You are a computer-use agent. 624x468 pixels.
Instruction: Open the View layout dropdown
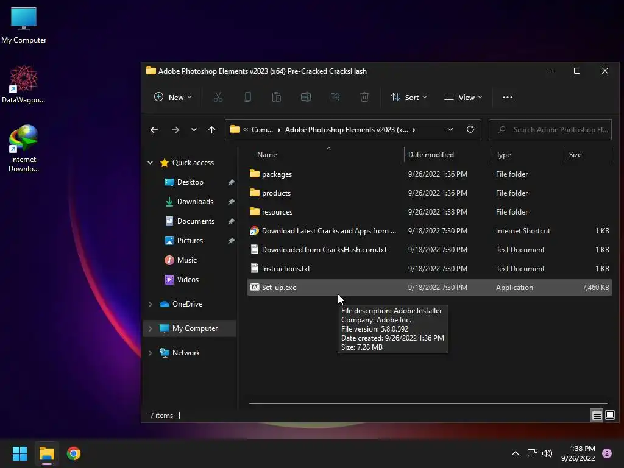coord(463,97)
